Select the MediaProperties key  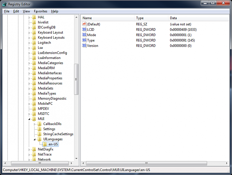click(x=50, y=78)
